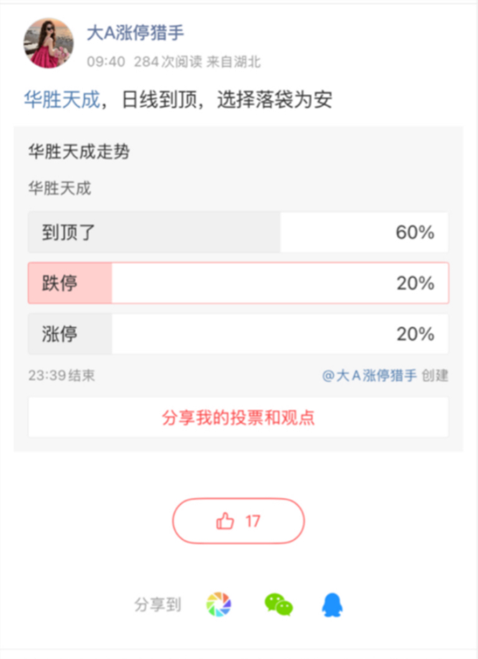Click @大A涨停猎手 creator mention
The width and height of the screenshot is (478, 659).
pyautogui.click(x=370, y=375)
